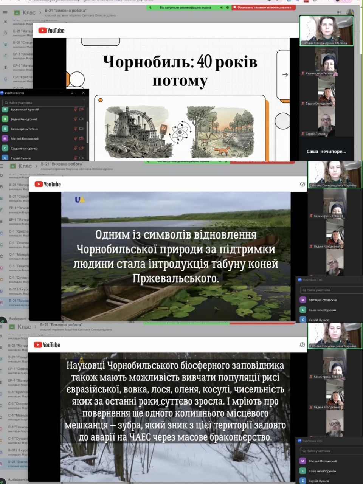Toggle camera for Казимирець Тетяна in participants list

(81, 129)
